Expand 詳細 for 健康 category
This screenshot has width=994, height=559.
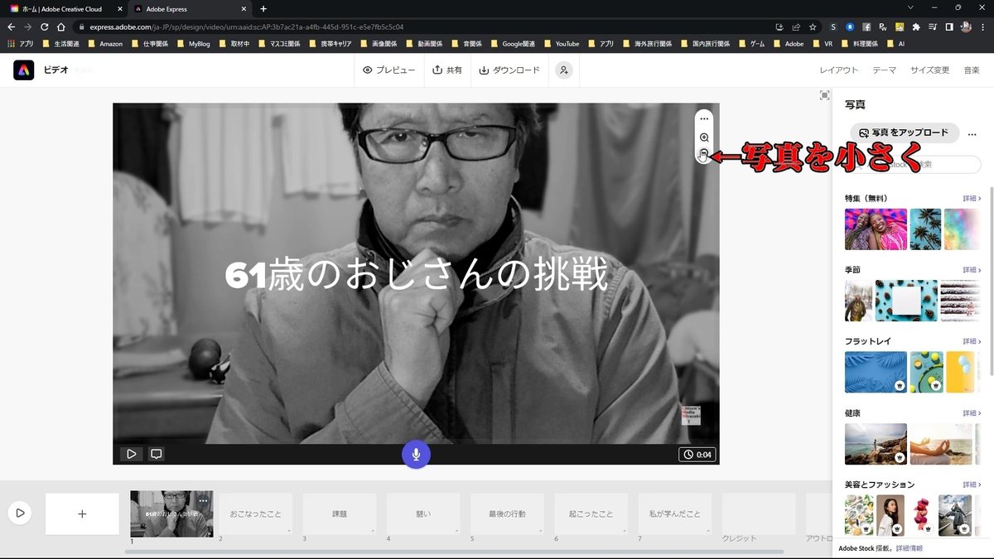[x=972, y=412]
